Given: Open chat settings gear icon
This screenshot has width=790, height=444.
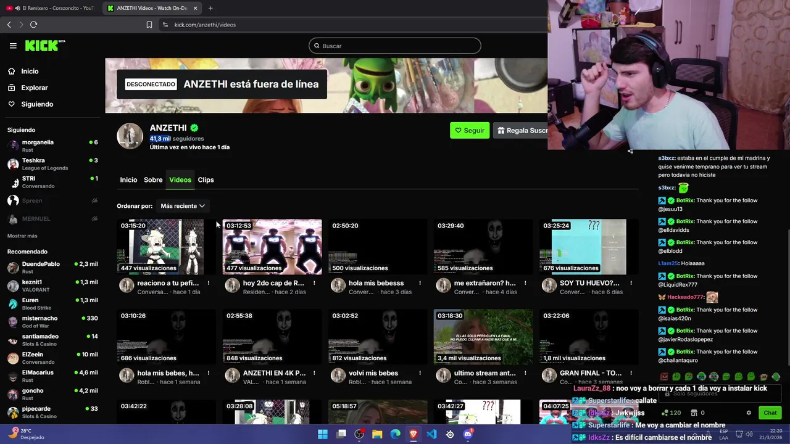Looking at the screenshot, I should pos(749,413).
